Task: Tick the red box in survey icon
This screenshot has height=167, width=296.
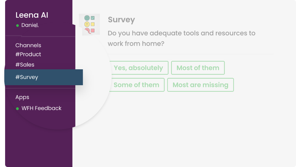Action: click(93, 30)
